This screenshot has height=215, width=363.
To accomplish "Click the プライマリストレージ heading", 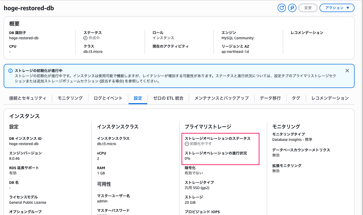I will tap(208, 127).
